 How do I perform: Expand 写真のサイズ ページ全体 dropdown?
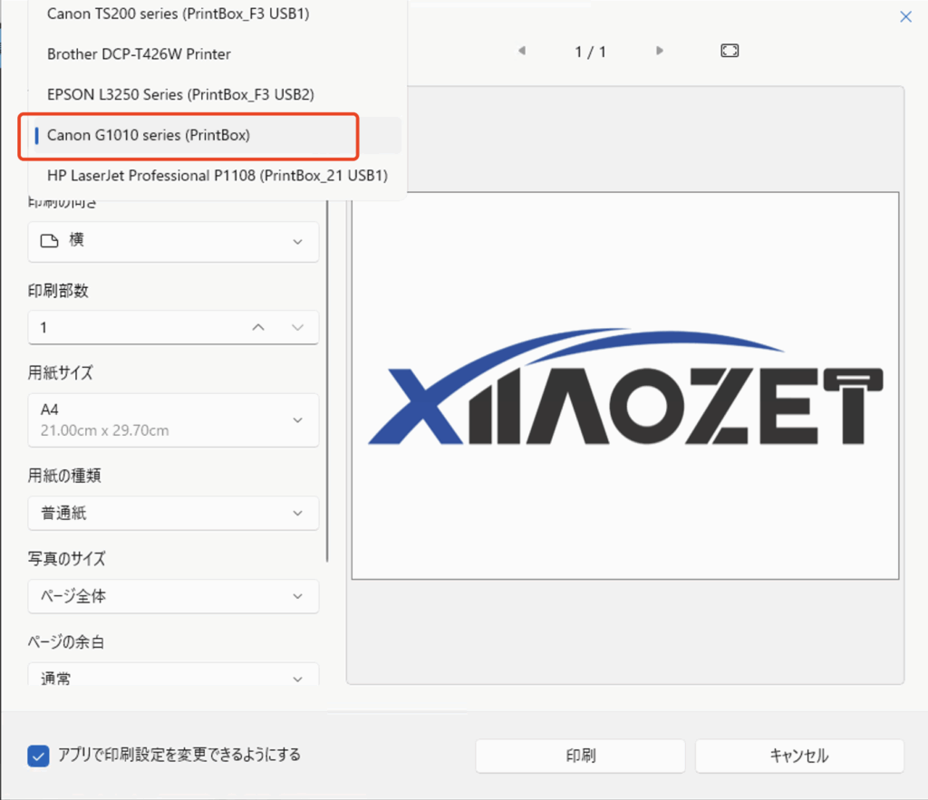pos(173,596)
